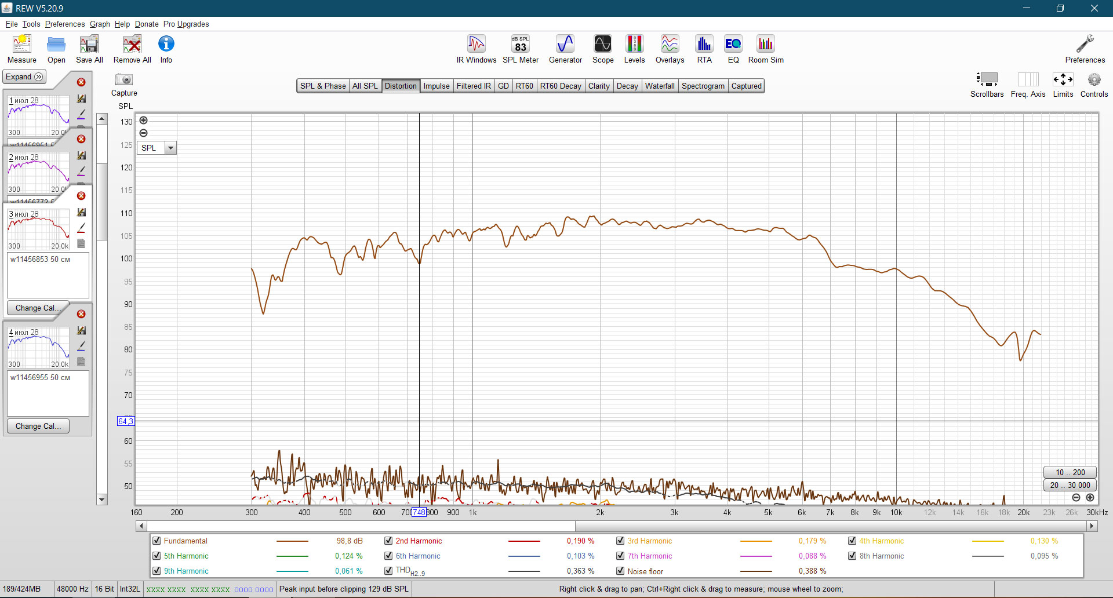Viewport: 1113px width, 598px height.
Task: Switch to Spectrogram tab
Action: pos(703,86)
